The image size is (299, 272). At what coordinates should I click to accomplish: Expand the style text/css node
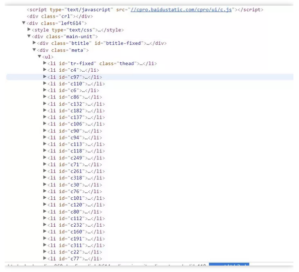[x=29, y=29]
